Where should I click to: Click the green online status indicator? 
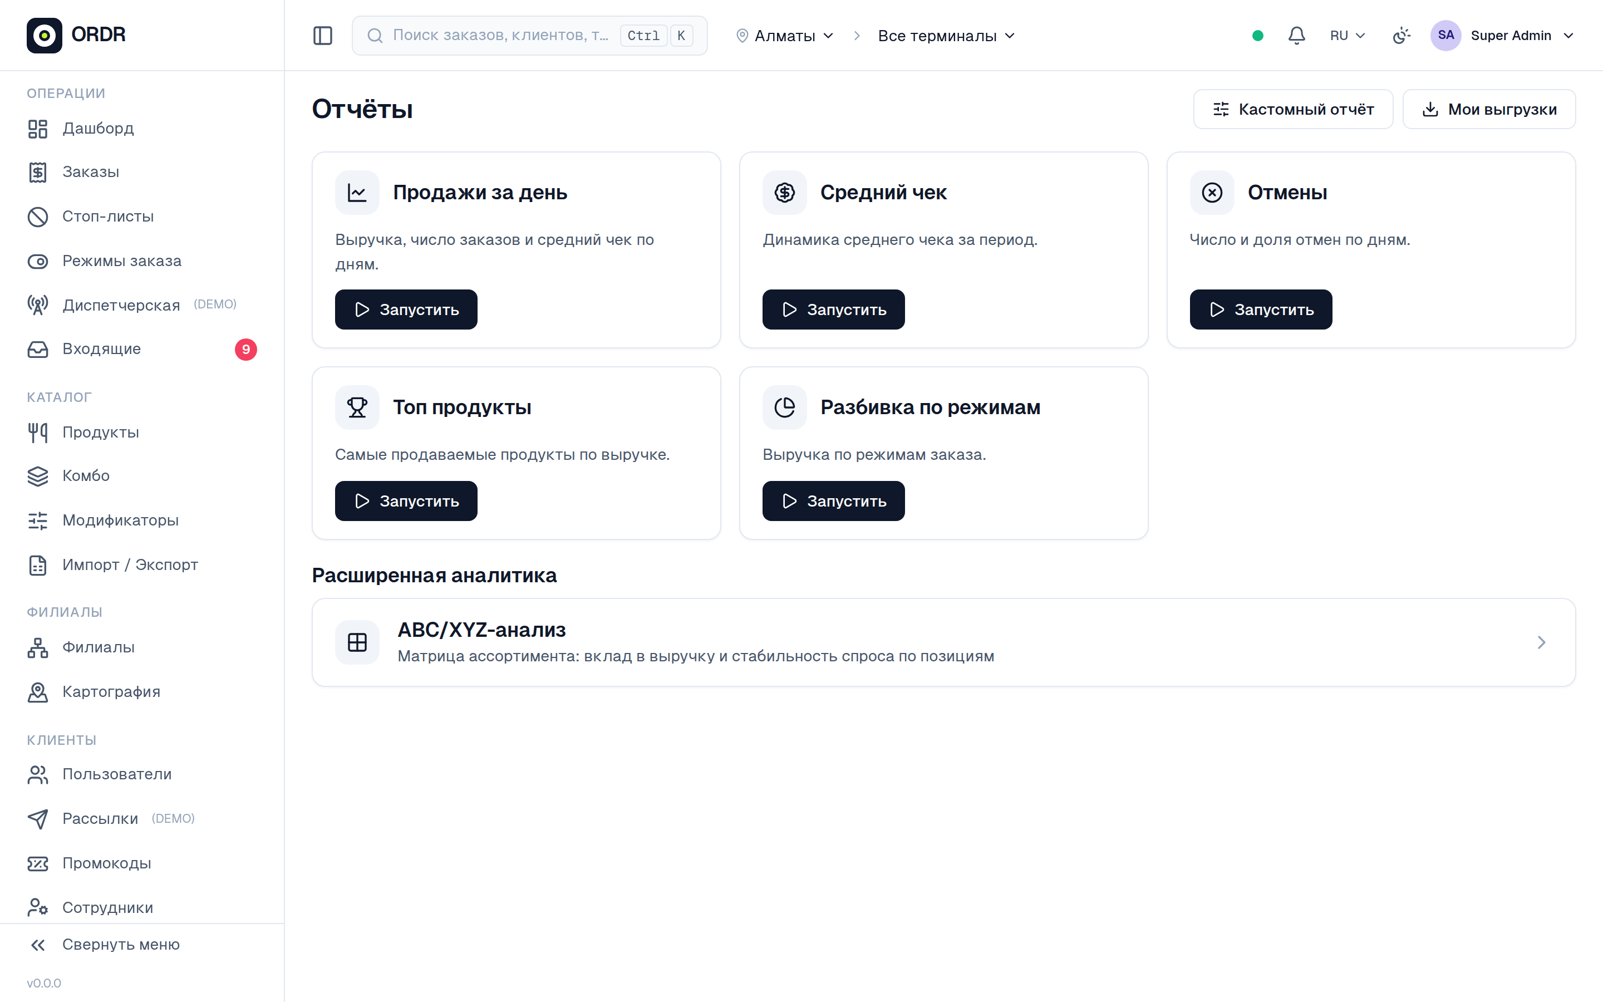coord(1258,36)
